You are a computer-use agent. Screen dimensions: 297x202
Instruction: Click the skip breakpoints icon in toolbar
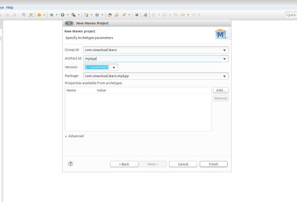[31, 15]
